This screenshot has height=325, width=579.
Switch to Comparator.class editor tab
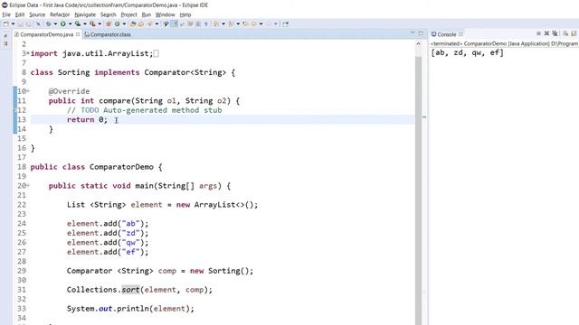tap(108, 34)
